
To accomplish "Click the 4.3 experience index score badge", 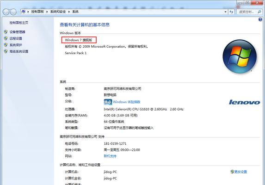I will (x=108, y=102).
